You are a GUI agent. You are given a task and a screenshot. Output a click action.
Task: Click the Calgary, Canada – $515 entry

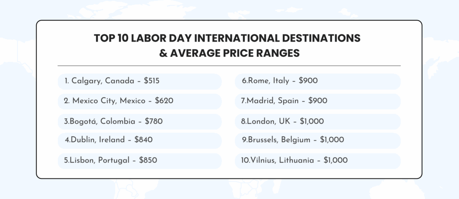tap(140, 82)
